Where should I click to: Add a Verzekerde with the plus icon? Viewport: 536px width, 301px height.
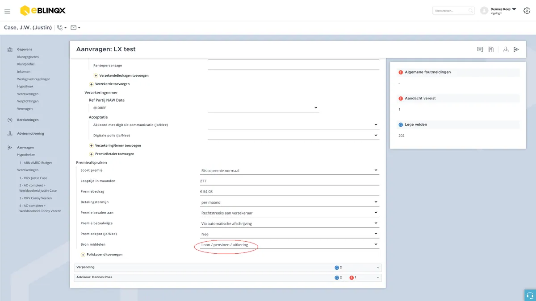tap(92, 84)
